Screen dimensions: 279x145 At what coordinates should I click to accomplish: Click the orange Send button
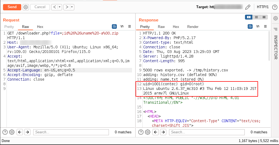(x=12, y=7)
